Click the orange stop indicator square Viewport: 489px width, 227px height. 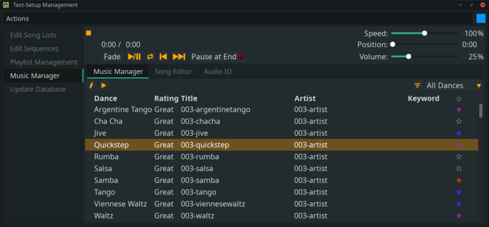[x=89, y=33]
